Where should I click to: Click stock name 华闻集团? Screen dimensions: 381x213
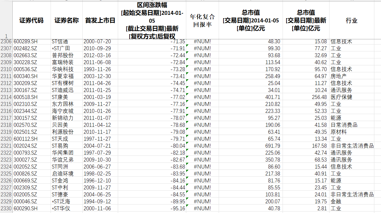(63, 153)
